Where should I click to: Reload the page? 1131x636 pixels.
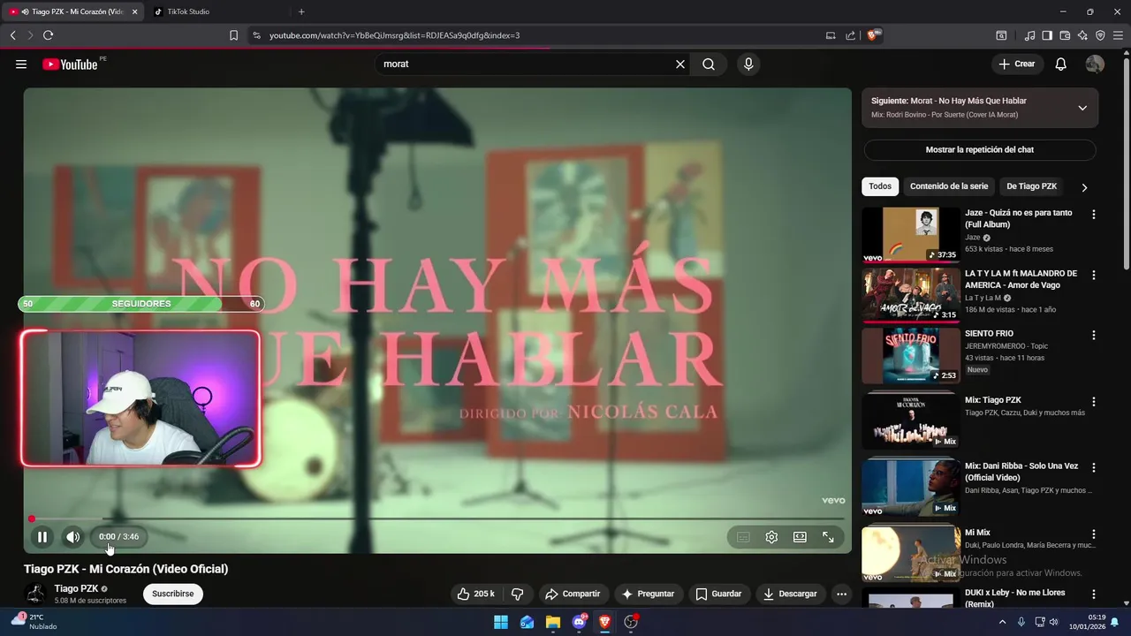click(x=48, y=35)
